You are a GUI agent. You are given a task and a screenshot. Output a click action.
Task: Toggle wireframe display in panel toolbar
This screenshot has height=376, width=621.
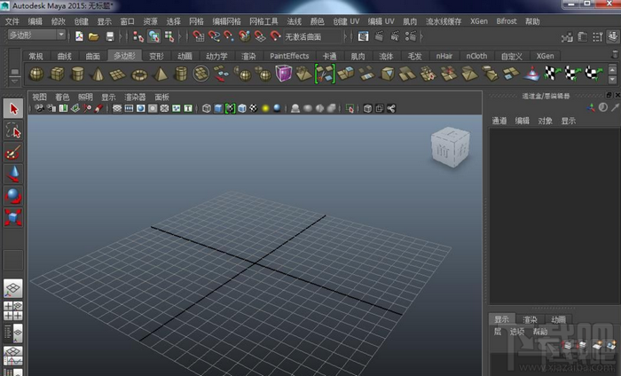pos(207,108)
